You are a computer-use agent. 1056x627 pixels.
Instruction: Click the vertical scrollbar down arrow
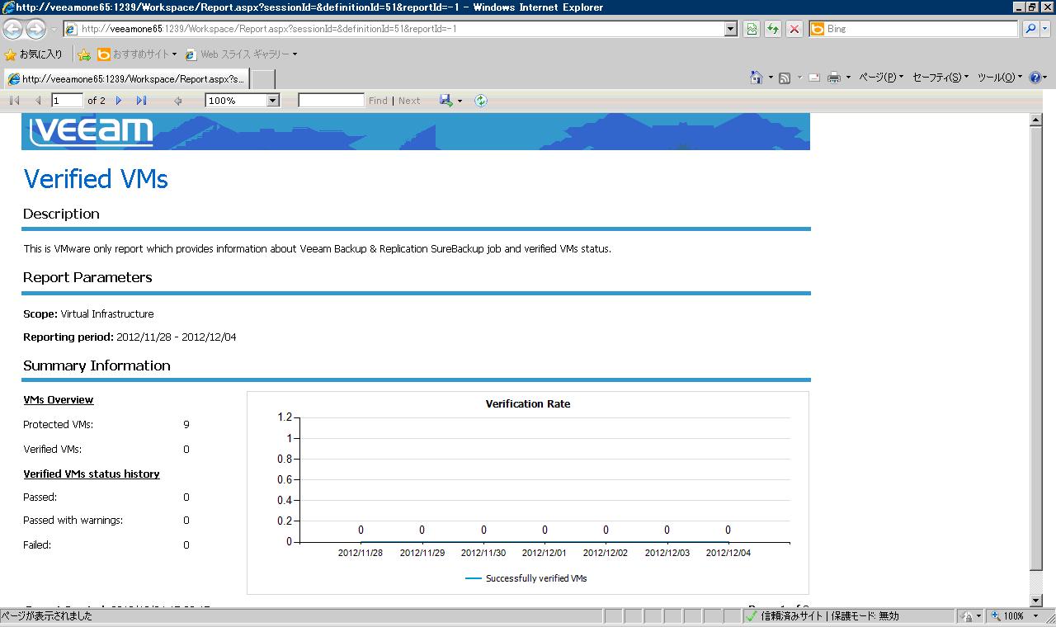click(1036, 601)
